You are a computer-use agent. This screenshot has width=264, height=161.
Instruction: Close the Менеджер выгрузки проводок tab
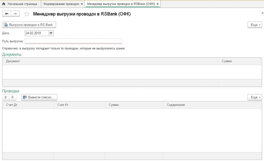pyautogui.click(x=158, y=4)
